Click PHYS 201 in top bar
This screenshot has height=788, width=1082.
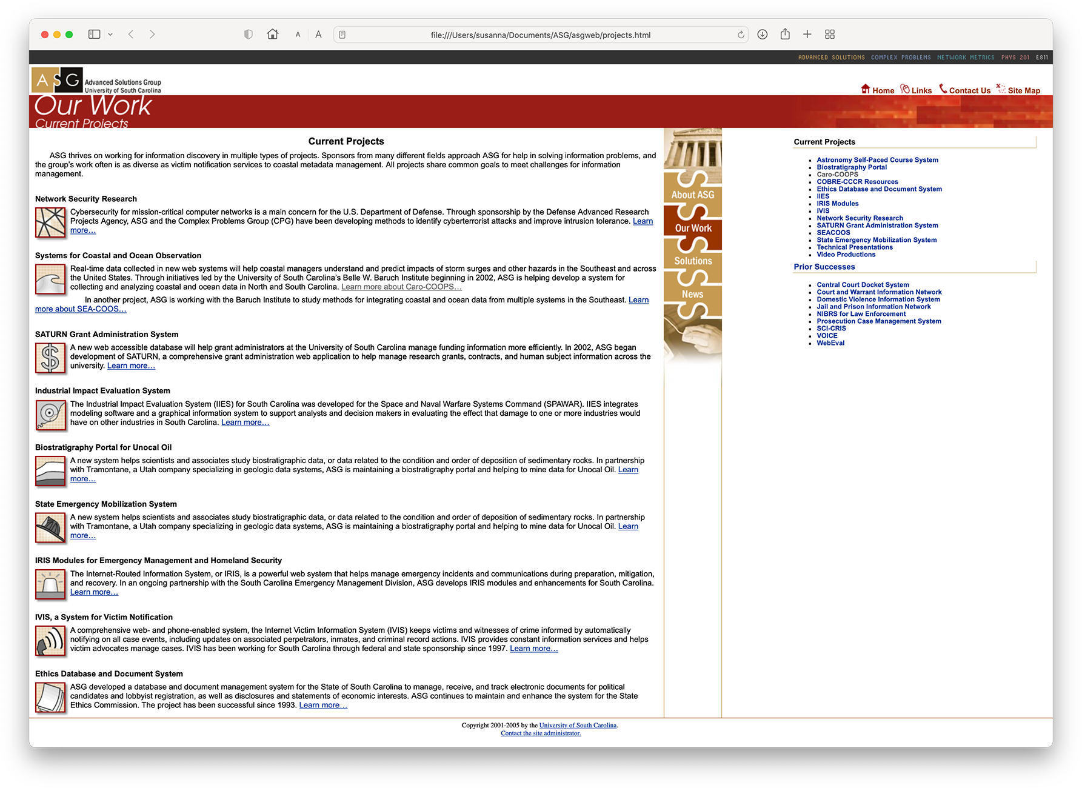coord(1015,58)
